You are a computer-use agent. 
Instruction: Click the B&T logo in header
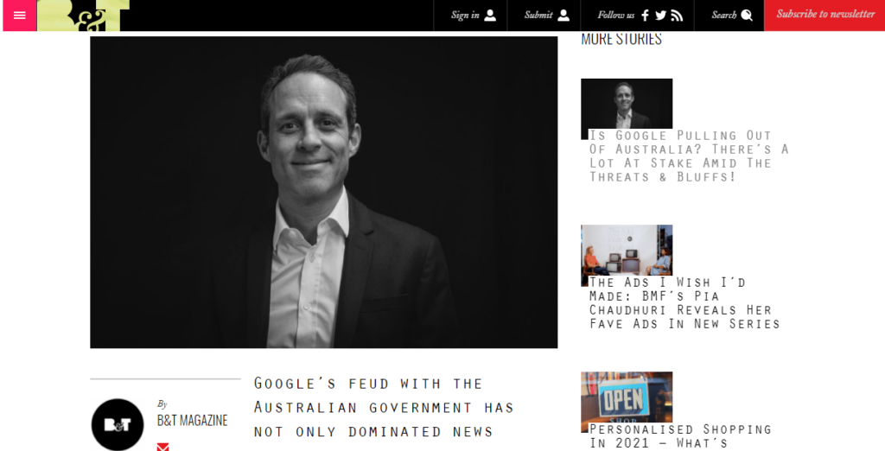click(84, 16)
